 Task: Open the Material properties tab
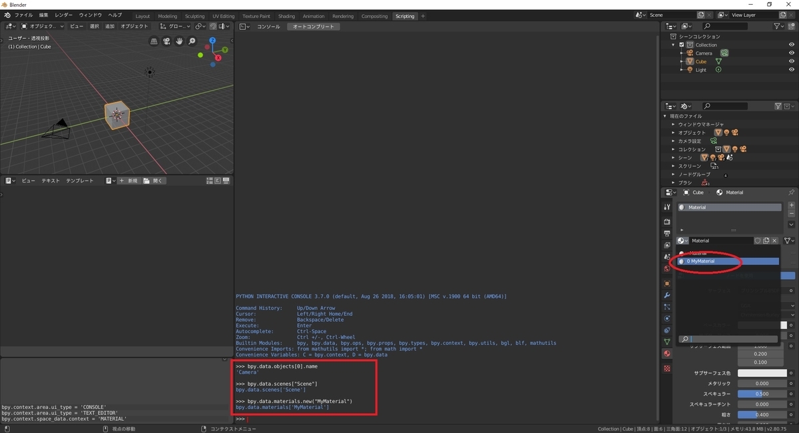pos(667,354)
